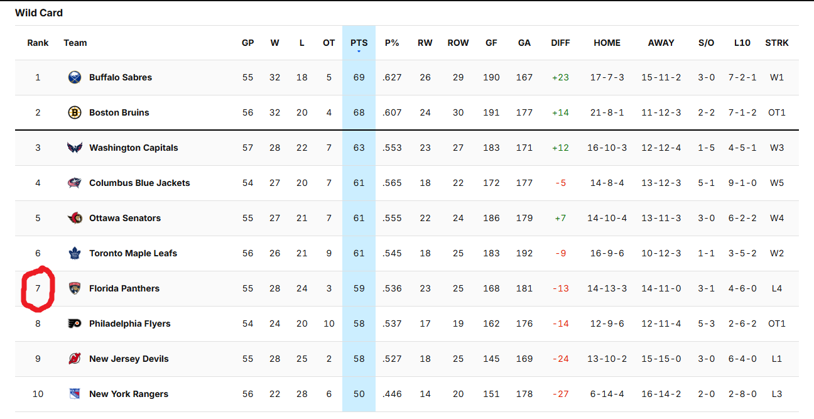Click the Boston Bruins team logo
Screen dimensions: 814x419
coord(75,112)
